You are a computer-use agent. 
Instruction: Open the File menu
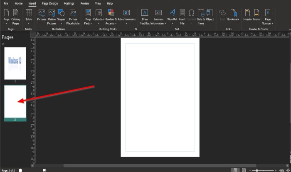click(x=6, y=3)
